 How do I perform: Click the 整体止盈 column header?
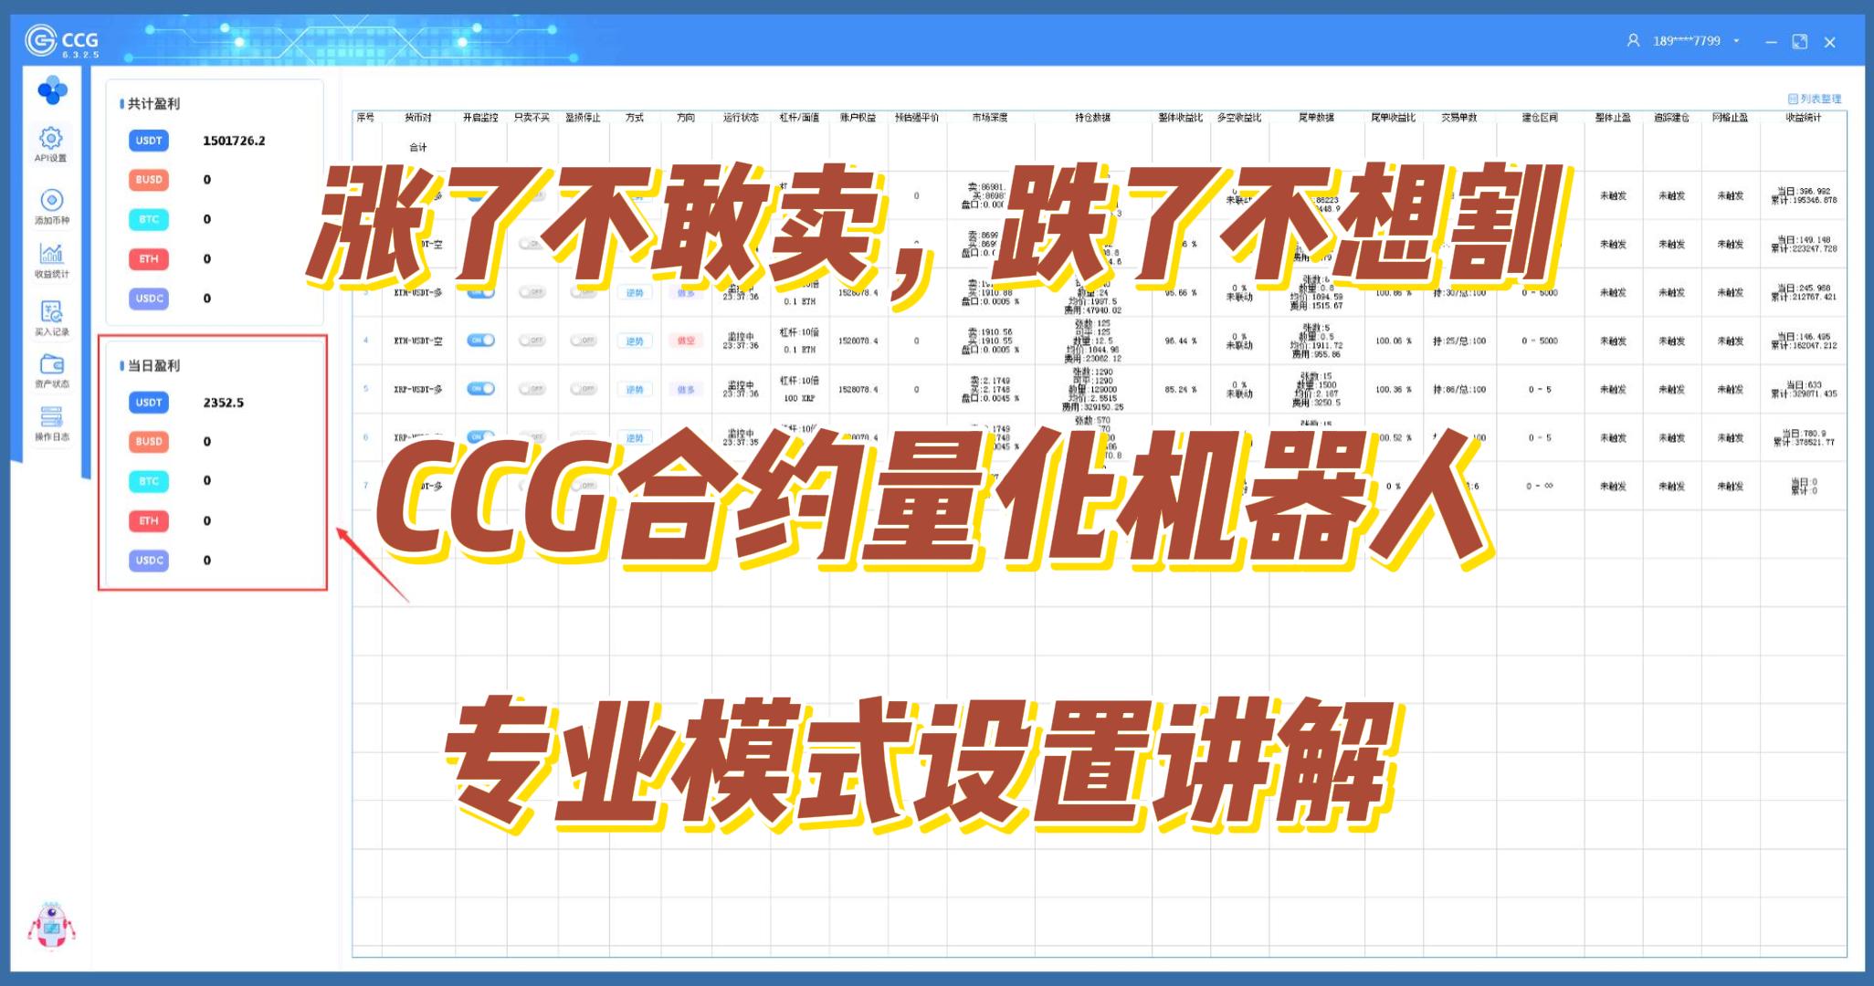click(x=1613, y=118)
